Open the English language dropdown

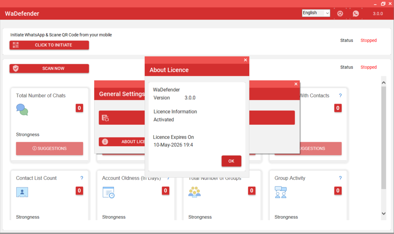(316, 13)
